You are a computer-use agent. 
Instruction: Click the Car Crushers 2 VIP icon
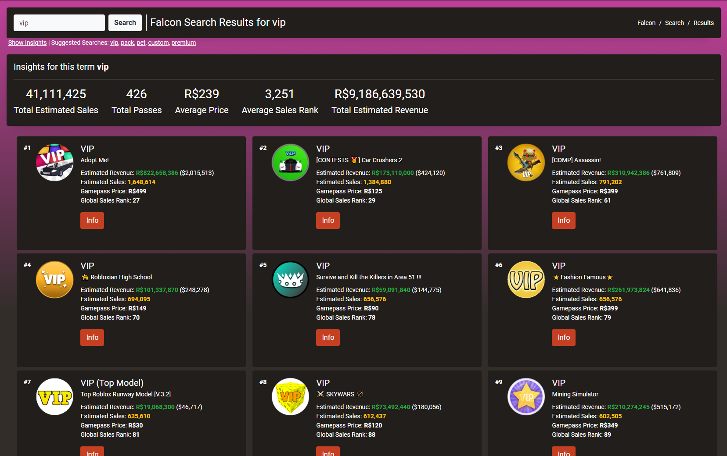290,162
